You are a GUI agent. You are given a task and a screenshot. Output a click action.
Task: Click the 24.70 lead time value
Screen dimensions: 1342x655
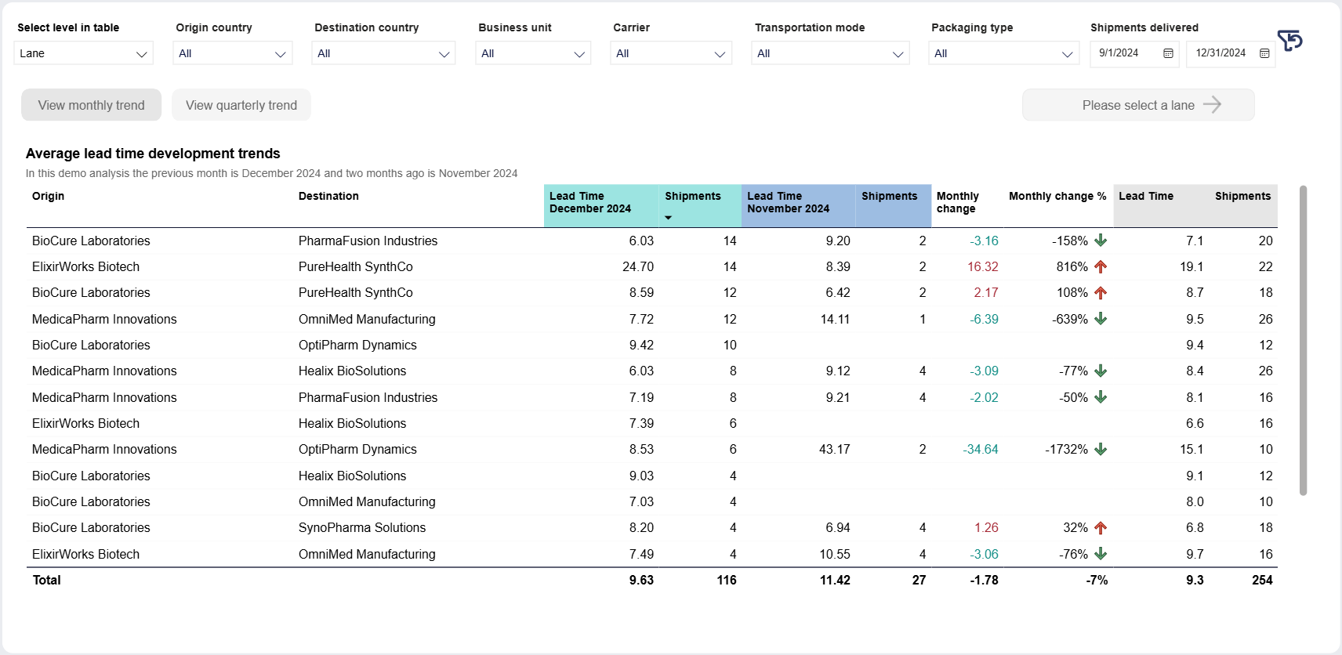pos(638,266)
